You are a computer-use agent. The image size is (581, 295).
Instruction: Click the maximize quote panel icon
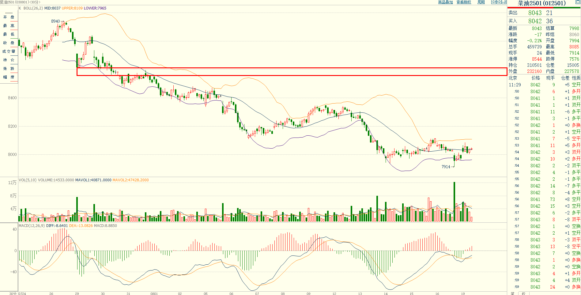[578, 2]
